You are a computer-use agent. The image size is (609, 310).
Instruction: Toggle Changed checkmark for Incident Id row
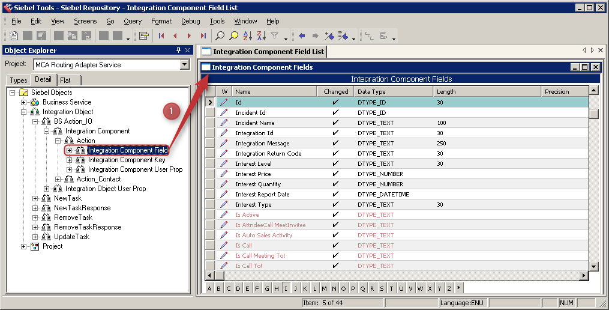point(335,112)
